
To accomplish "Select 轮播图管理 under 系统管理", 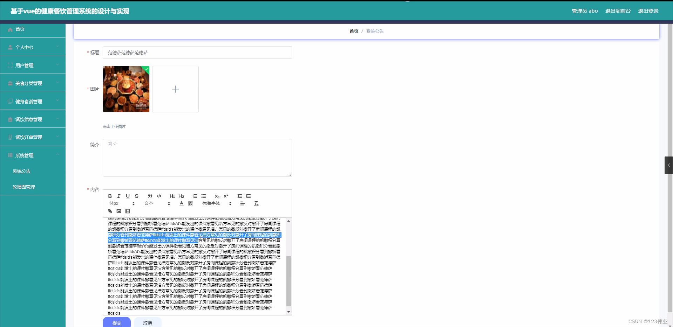I will [23, 187].
